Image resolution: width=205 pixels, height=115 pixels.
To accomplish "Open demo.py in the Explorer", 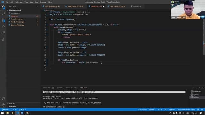I will (23, 16).
